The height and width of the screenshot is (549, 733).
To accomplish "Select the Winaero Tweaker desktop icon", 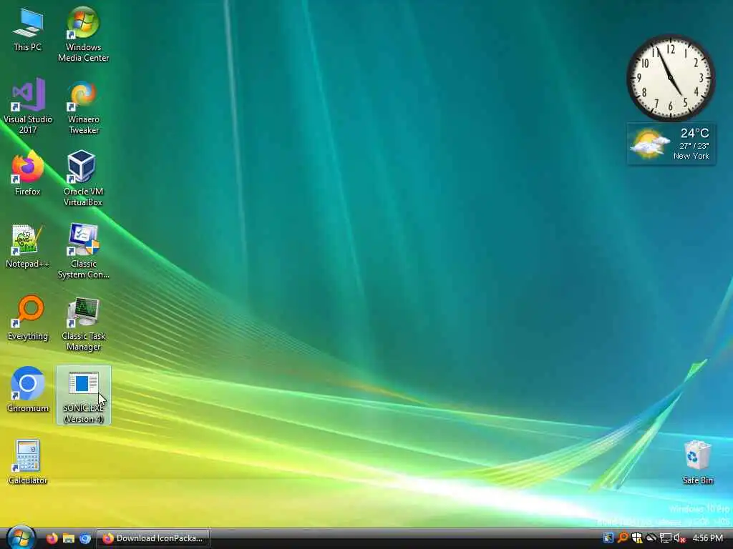I will pyautogui.click(x=83, y=107).
